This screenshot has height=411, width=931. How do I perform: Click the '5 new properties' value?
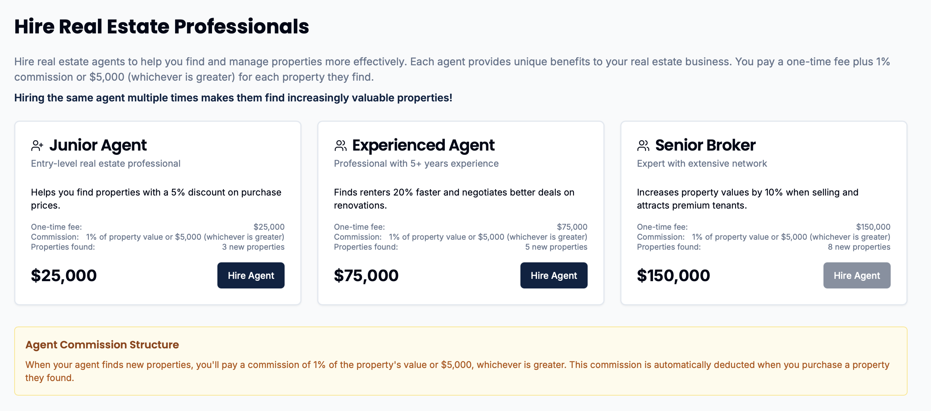pos(556,247)
